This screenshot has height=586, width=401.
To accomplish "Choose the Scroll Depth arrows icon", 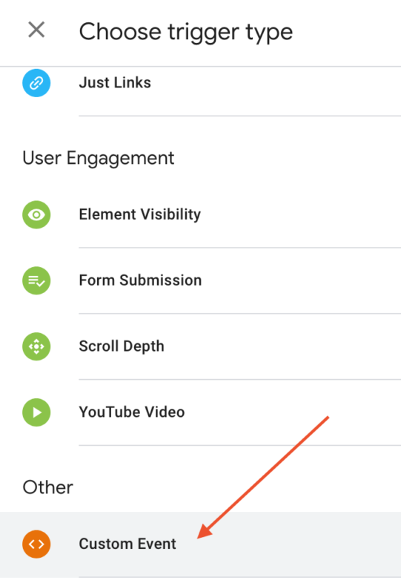I will tap(36, 346).
